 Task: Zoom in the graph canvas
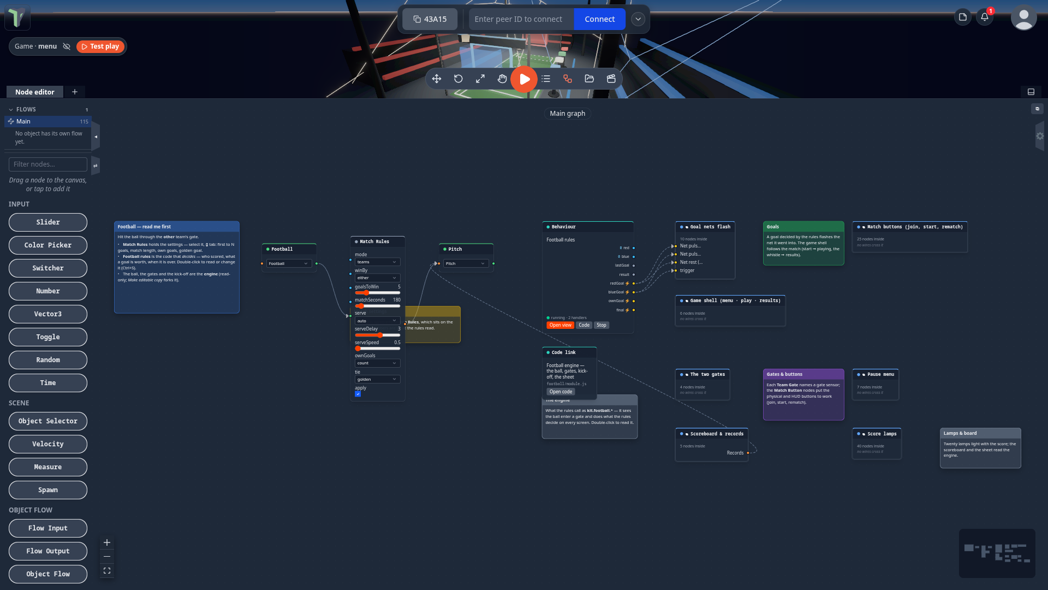107,542
